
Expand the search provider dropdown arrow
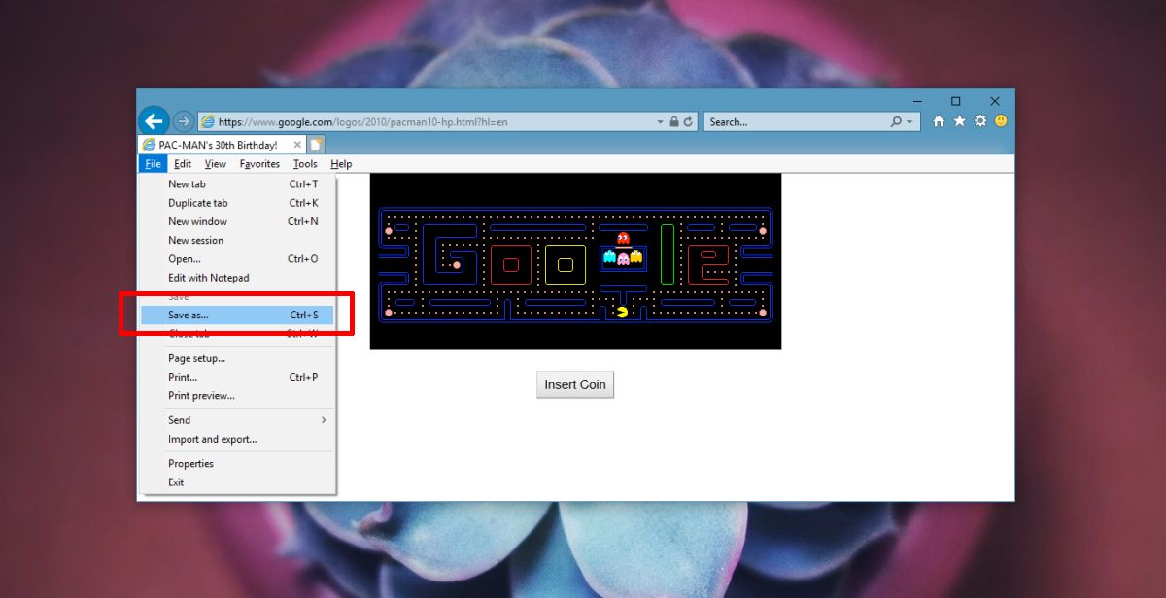910,122
